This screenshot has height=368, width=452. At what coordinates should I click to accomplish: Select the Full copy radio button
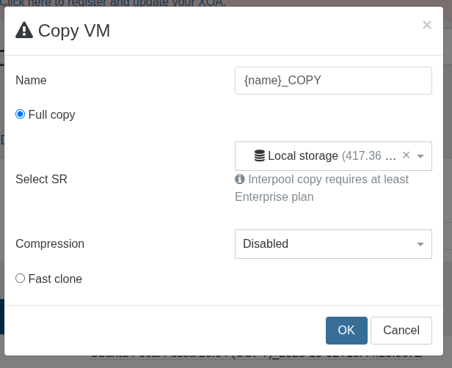tap(21, 114)
